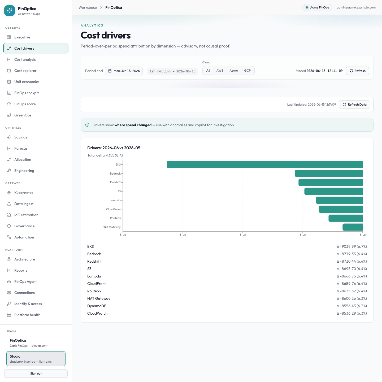Click the Synced 2026-06-15 12:11:09 timestamp
This screenshot has height=382, width=382.
click(319, 71)
